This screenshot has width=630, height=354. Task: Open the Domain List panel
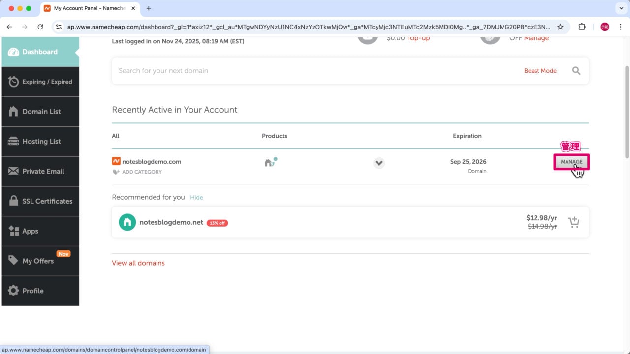pos(40,112)
